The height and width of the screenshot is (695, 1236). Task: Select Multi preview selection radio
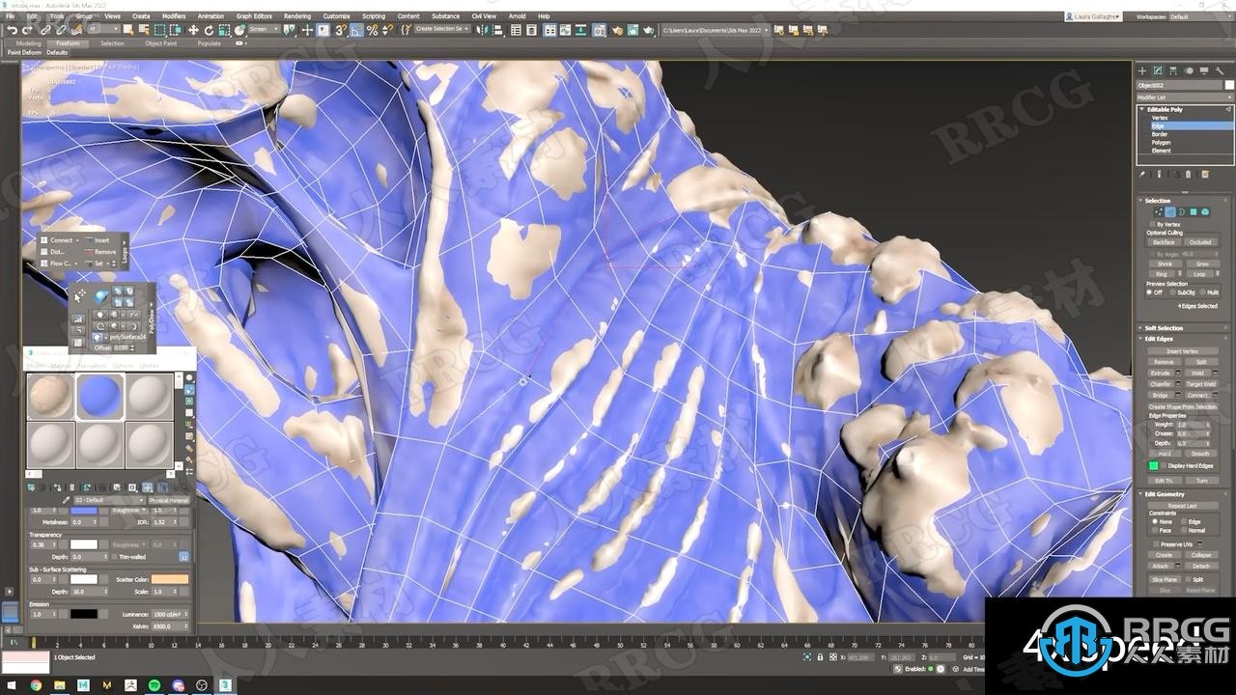1200,292
